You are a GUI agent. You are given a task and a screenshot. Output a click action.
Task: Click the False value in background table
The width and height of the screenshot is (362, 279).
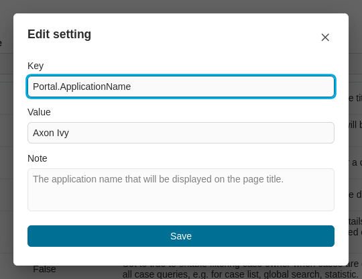click(44, 270)
